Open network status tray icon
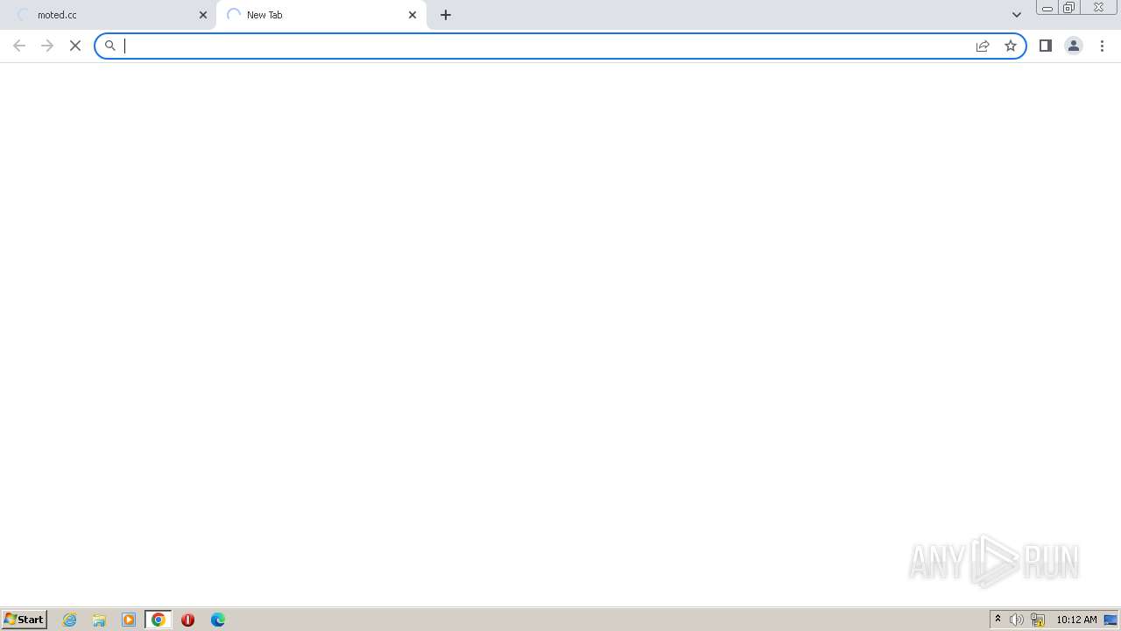1121x631 pixels. point(1038,620)
